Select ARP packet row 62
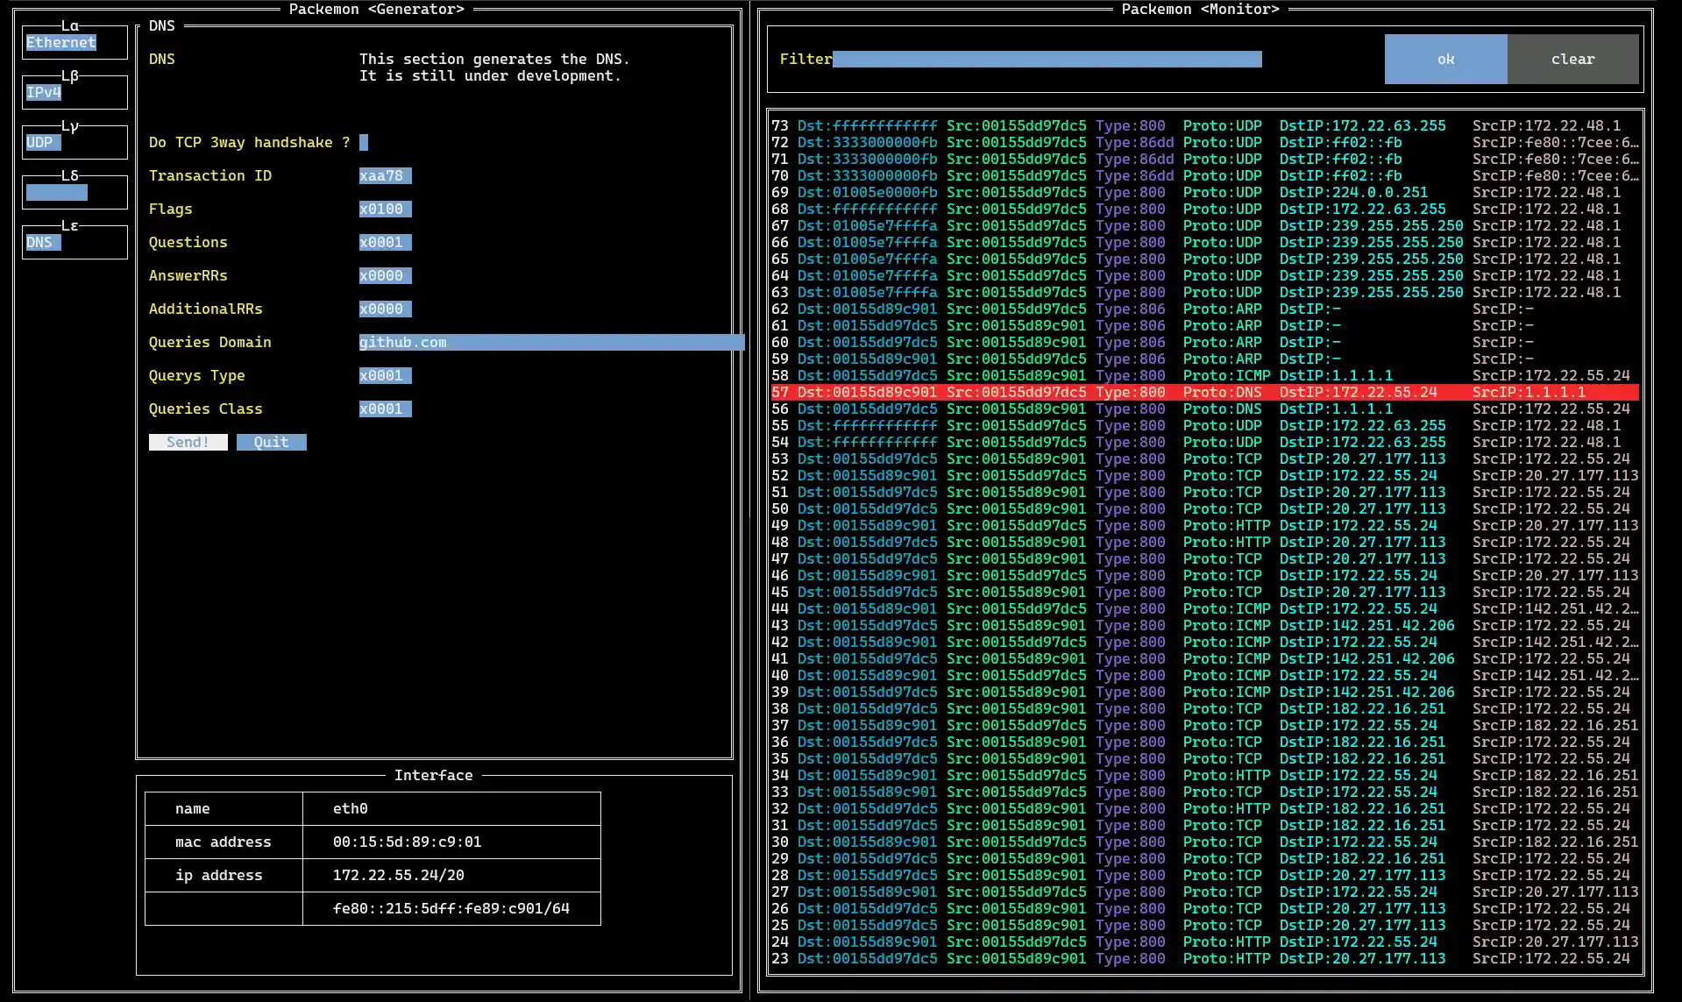 point(1205,309)
